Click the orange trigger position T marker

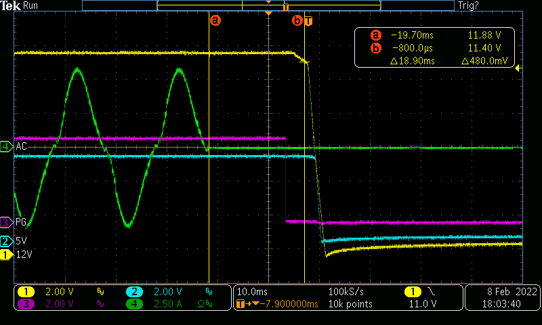coord(308,20)
